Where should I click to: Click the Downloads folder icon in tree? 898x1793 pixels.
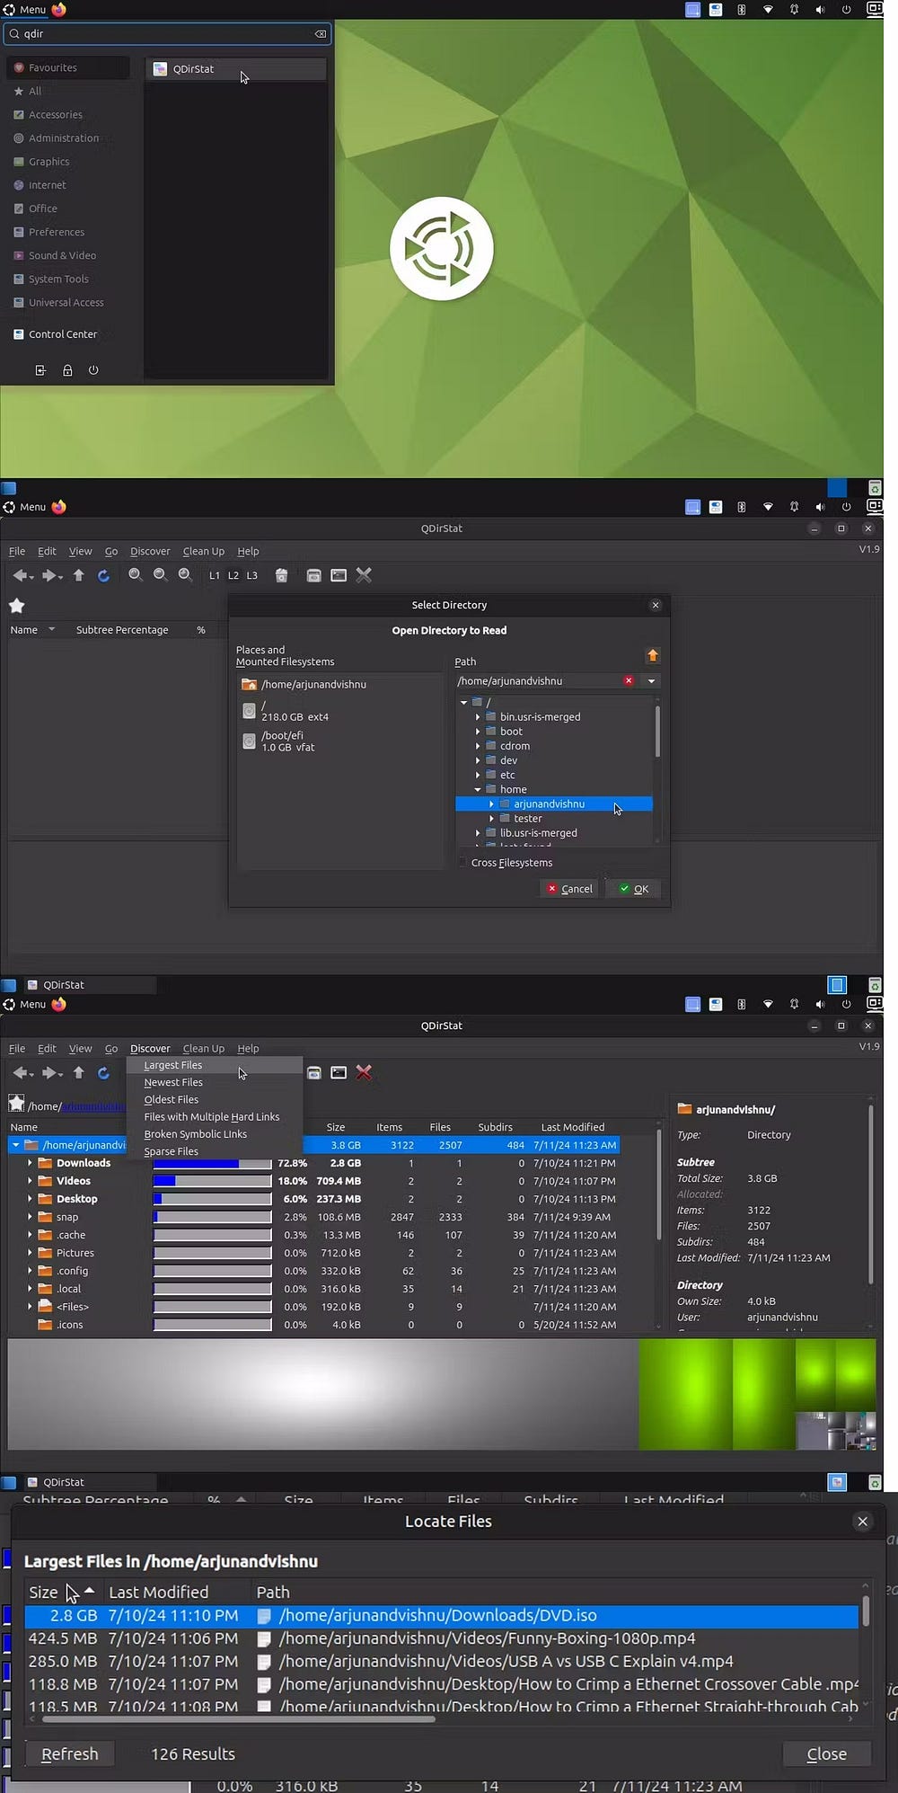pyautogui.click(x=45, y=1163)
